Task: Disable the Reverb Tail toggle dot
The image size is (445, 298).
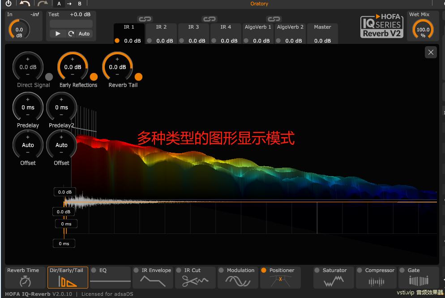Action: coord(138,77)
